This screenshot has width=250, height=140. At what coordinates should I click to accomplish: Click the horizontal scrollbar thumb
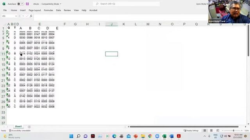[184, 127]
